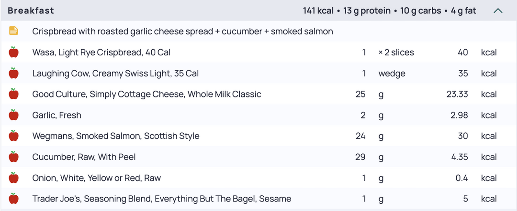The height and width of the screenshot is (211, 517).
Task: Collapse the Breakfast section chevron
Action: point(498,11)
